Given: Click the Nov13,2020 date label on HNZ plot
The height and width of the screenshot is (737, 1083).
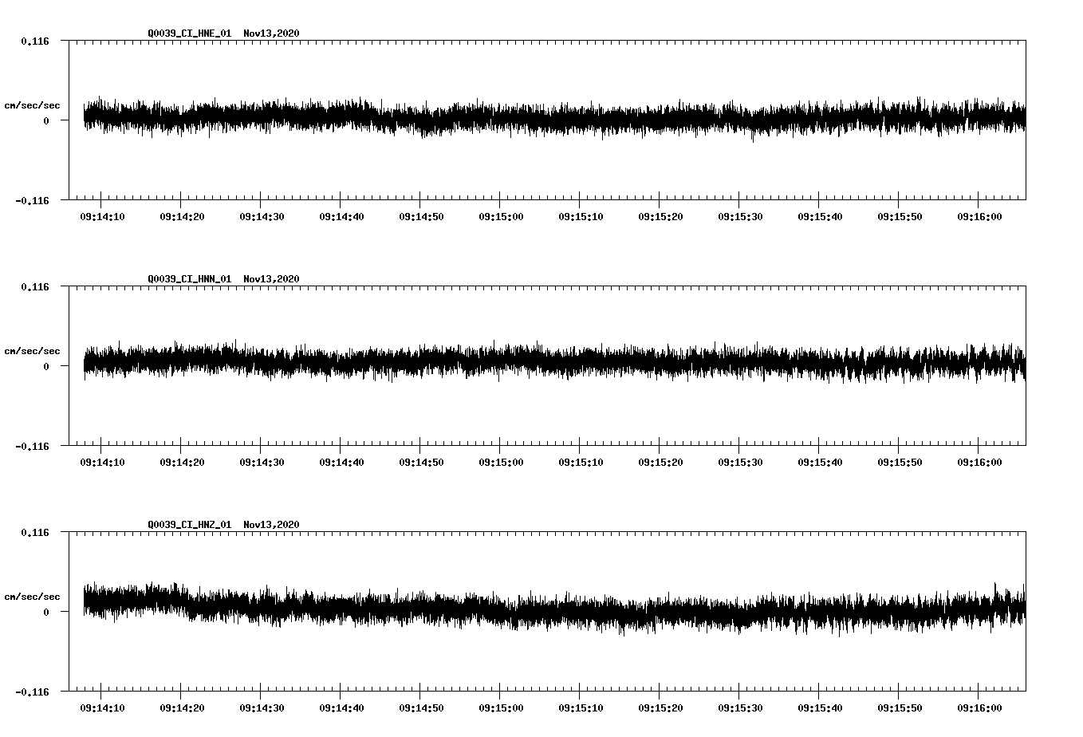Looking at the screenshot, I should click(271, 524).
